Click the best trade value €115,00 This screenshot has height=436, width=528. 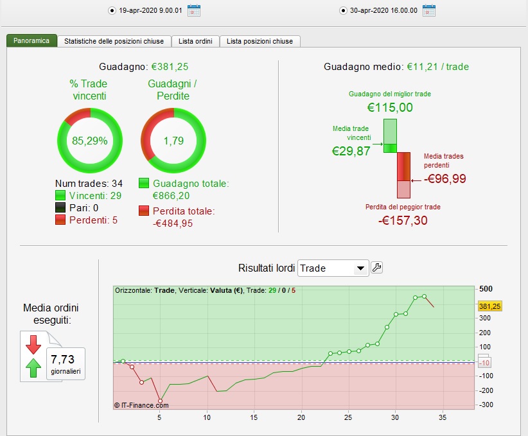pos(390,107)
